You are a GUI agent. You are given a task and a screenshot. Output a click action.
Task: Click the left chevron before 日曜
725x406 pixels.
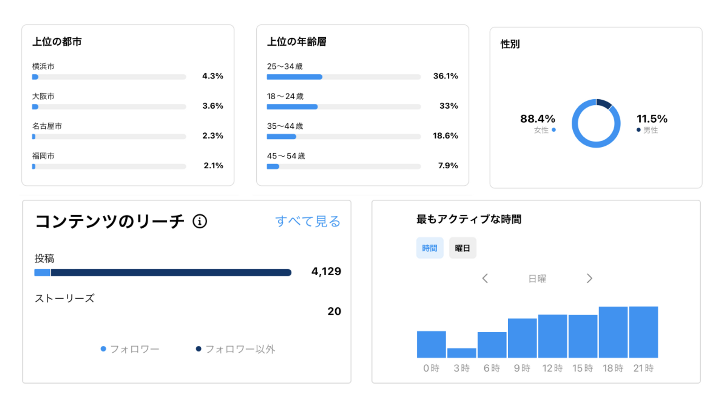(x=486, y=278)
